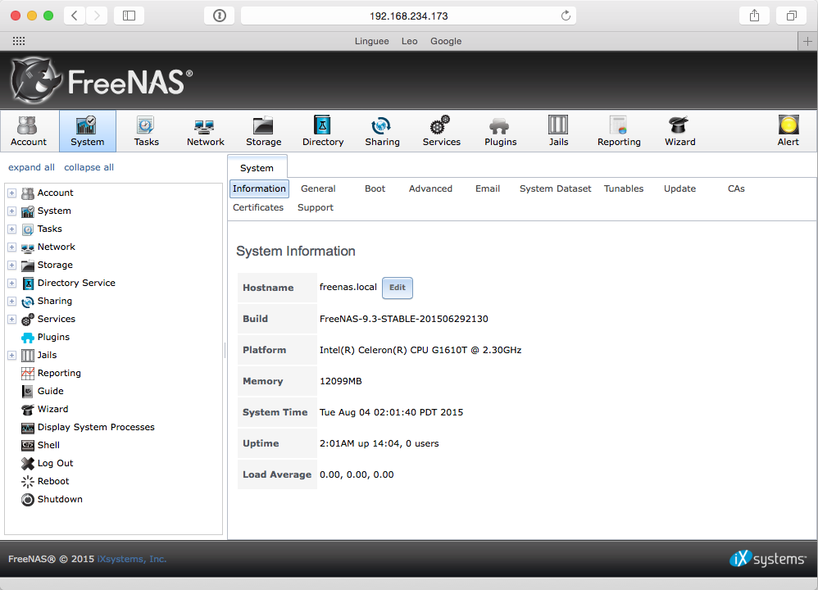This screenshot has height=590, width=818.
Task: Show the Safari tab overview
Action: (x=792, y=16)
